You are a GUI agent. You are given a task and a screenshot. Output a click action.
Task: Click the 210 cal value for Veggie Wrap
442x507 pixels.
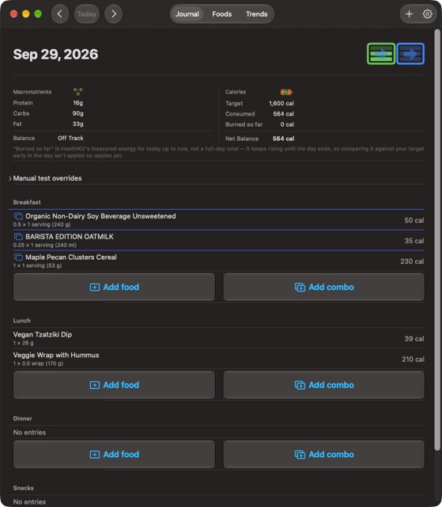(413, 359)
